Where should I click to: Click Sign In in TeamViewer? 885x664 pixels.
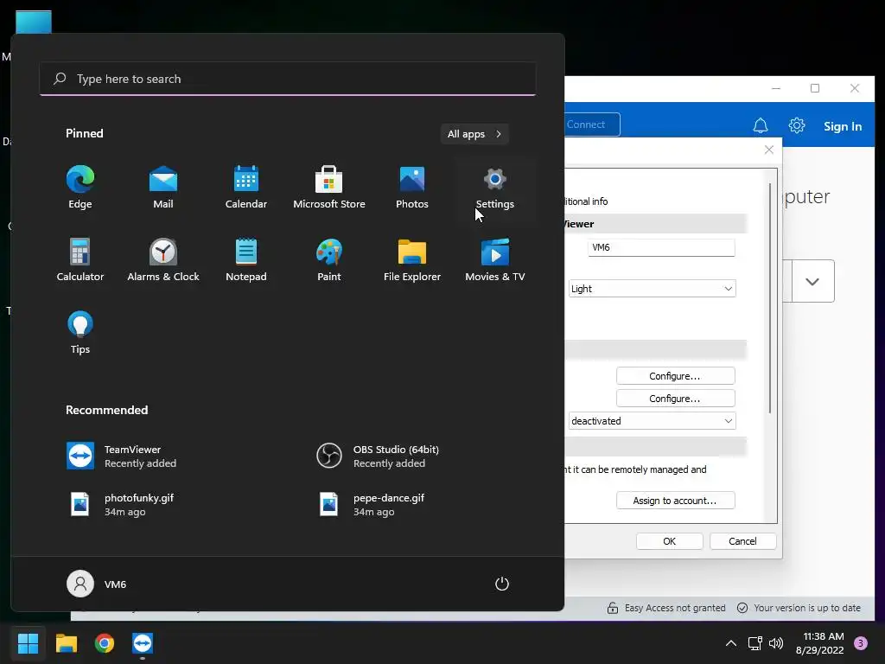(843, 126)
